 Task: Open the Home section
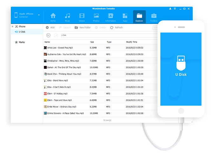pyautogui.click(x=53, y=17)
